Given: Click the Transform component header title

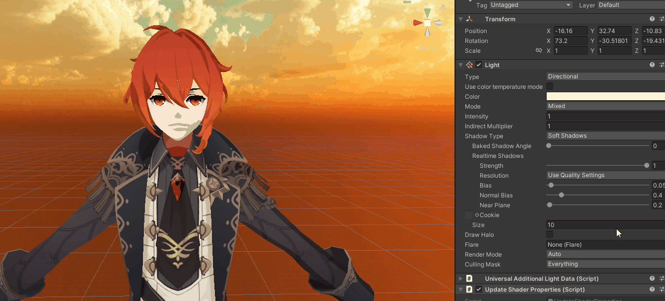Looking at the screenshot, I should [500, 19].
